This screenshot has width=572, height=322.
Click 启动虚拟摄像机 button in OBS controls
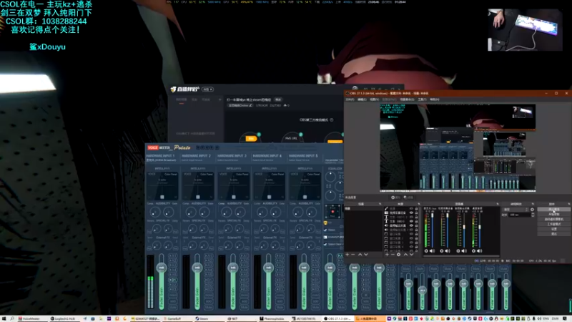(x=553, y=219)
